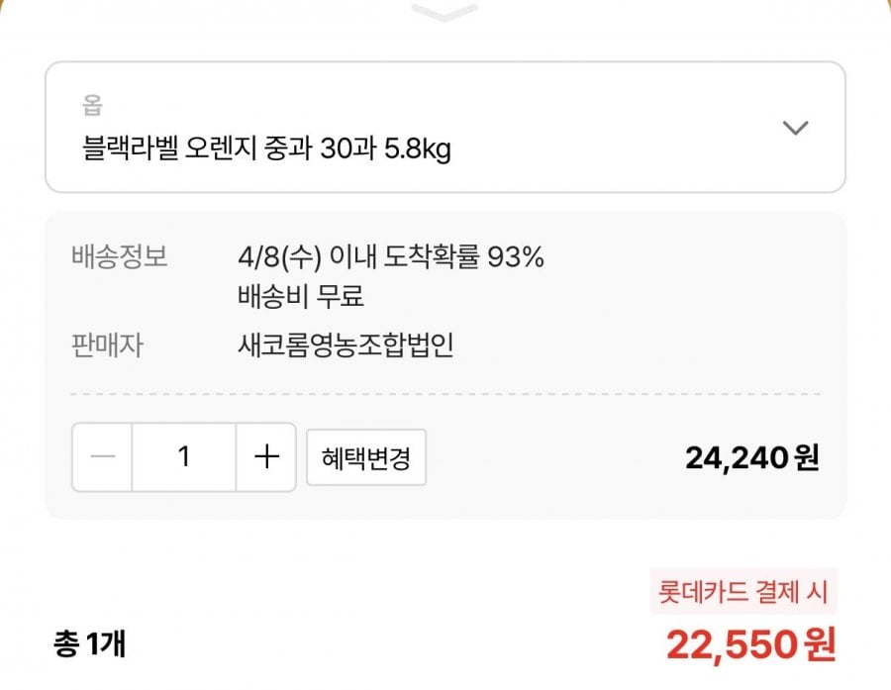Decrease quantity with the minus button
Viewport: 891px width, 690px height.
point(103,457)
